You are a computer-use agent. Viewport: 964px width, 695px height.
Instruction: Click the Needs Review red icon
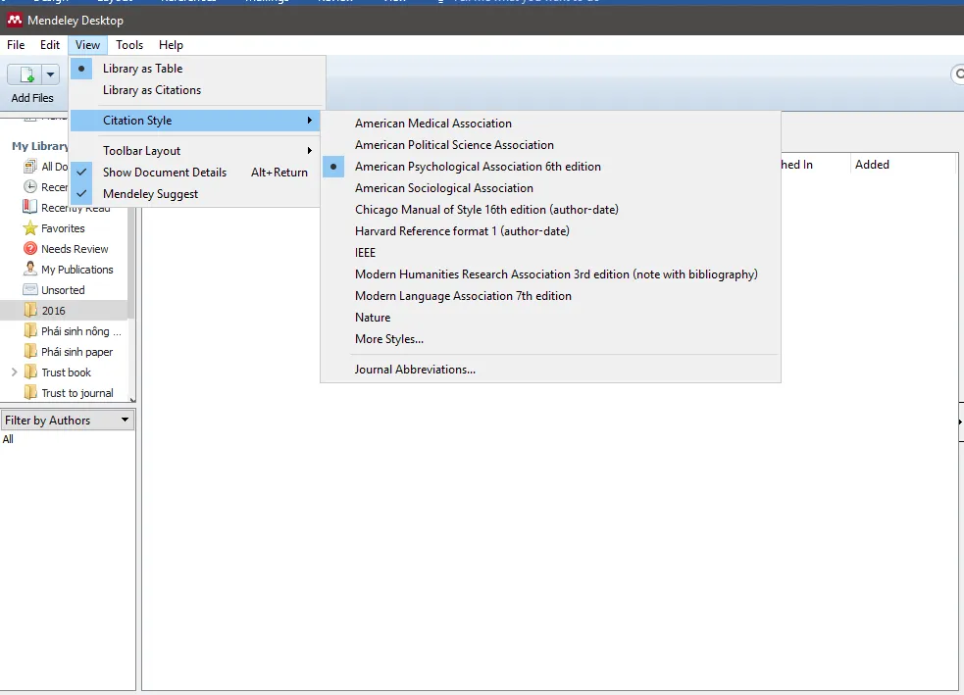(x=30, y=249)
